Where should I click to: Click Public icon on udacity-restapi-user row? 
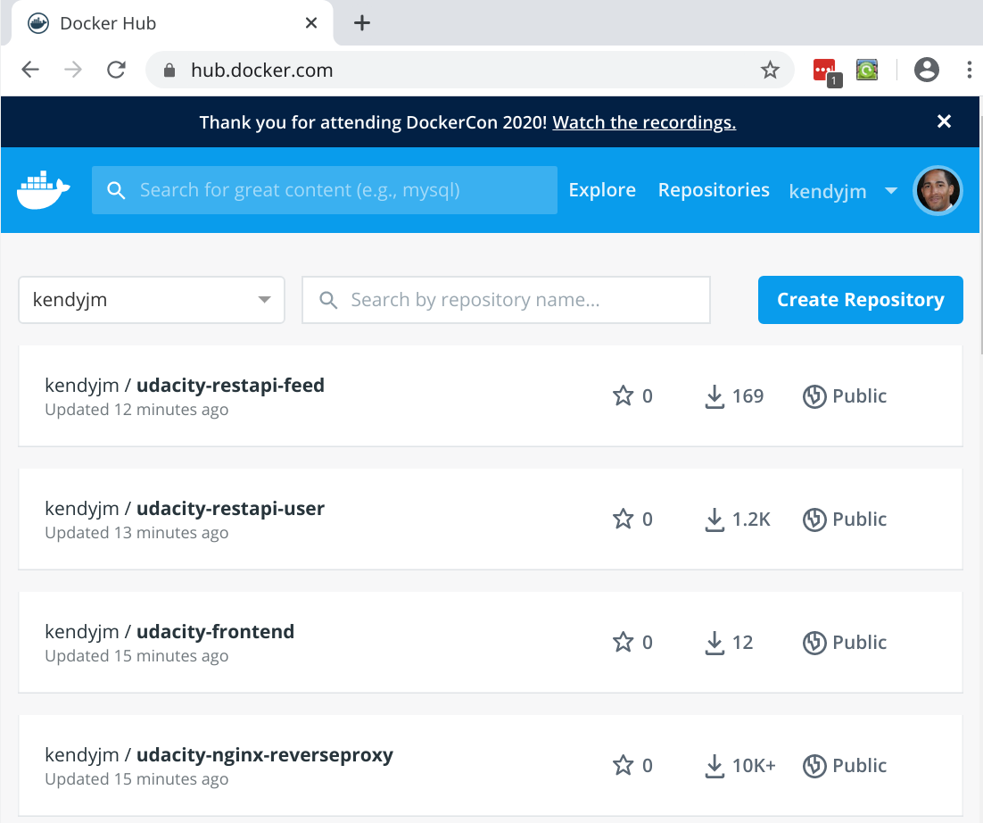[814, 520]
